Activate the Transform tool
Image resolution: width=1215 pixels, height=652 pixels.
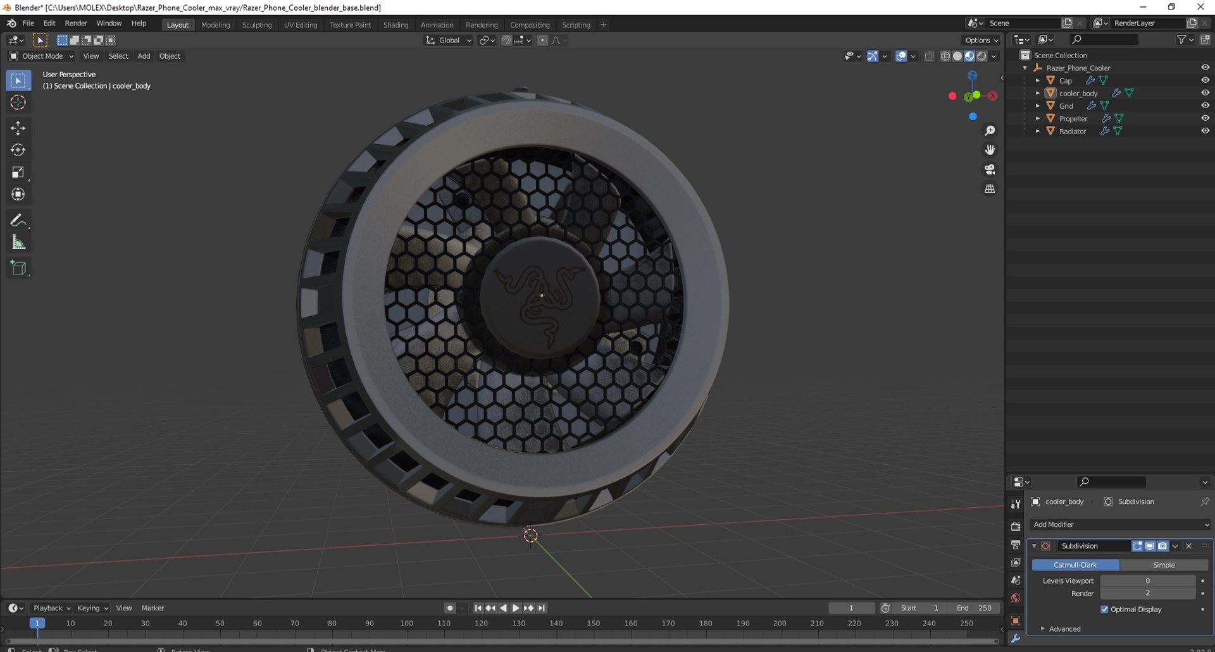coord(18,194)
